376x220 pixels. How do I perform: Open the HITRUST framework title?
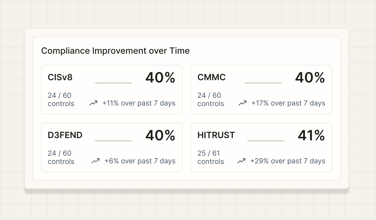tap(216, 135)
